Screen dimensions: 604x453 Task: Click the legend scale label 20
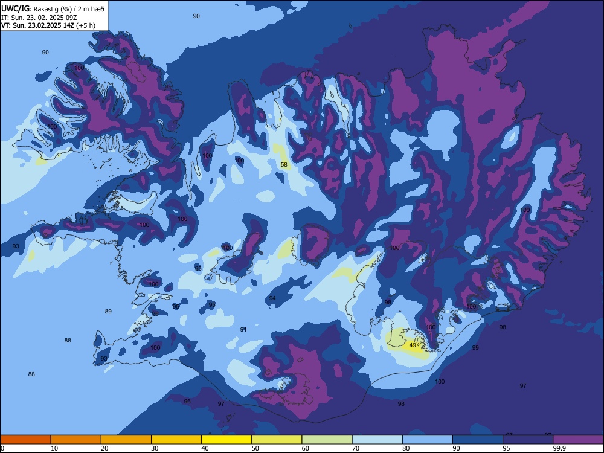[x=104, y=448]
